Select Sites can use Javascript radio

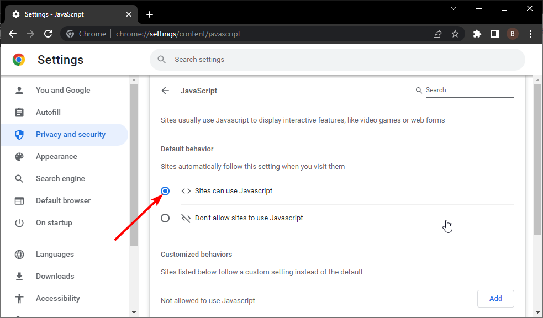pyautogui.click(x=165, y=191)
